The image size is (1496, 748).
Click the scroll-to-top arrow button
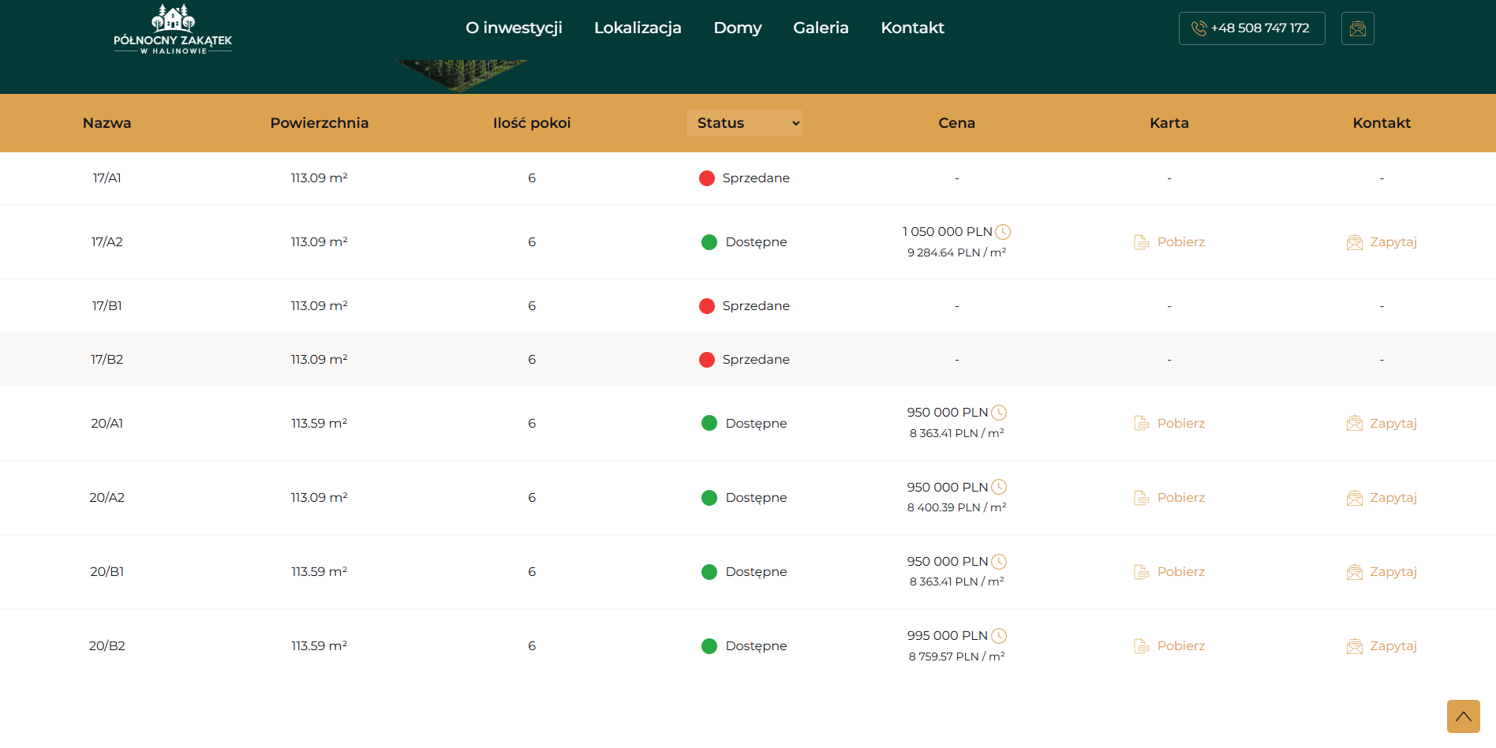coord(1464,716)
